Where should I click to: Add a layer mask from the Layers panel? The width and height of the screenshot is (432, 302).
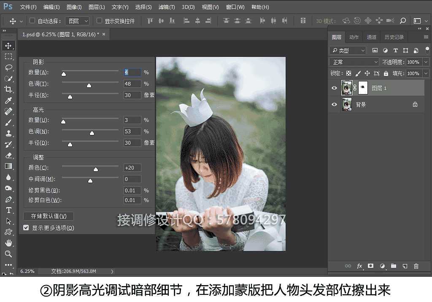tap(371, 266)
